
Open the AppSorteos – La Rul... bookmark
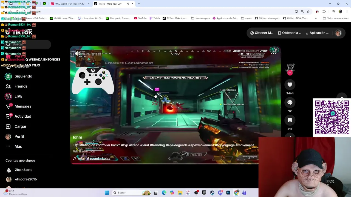click(x=225, y=18)
